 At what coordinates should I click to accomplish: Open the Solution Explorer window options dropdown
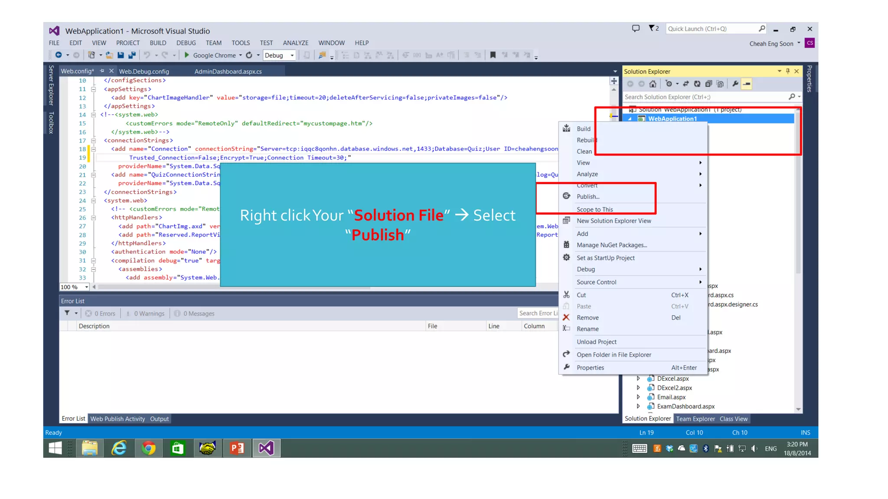[x=779, y=71]
